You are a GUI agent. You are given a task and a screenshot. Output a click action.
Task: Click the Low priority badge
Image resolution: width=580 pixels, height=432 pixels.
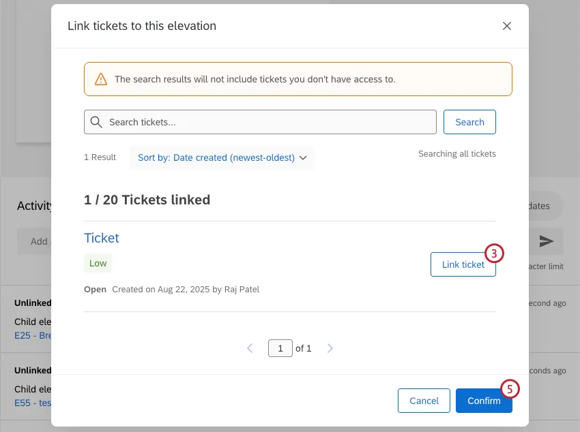(x=98, y=263)
